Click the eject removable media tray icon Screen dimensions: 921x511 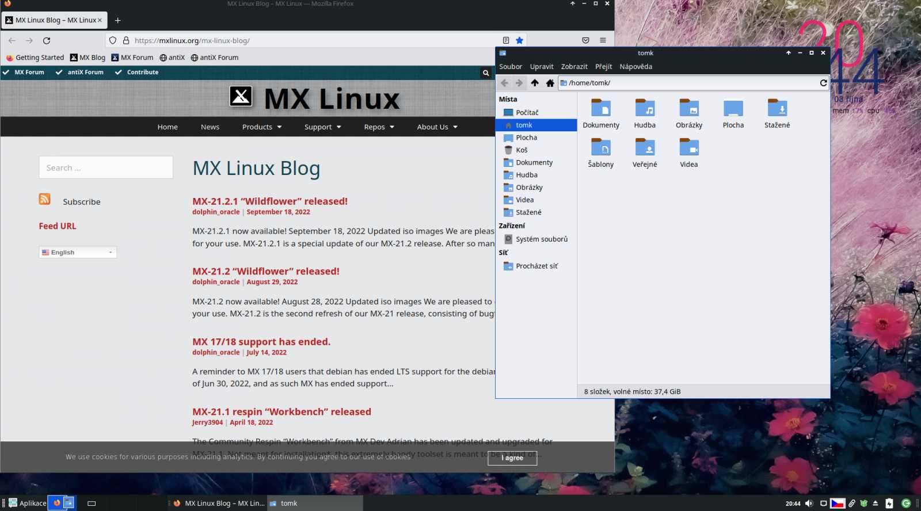click(x=876, y=504)
